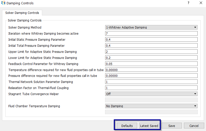Select the Initial Total Pressure Damping Parameter field
The image size is (206, 131).
click(151, 46)
